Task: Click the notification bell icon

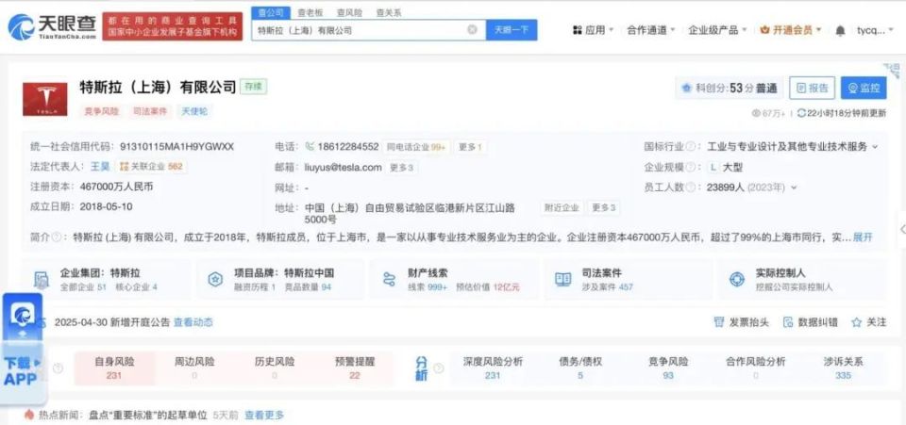Action: click(x=840, y=30)
